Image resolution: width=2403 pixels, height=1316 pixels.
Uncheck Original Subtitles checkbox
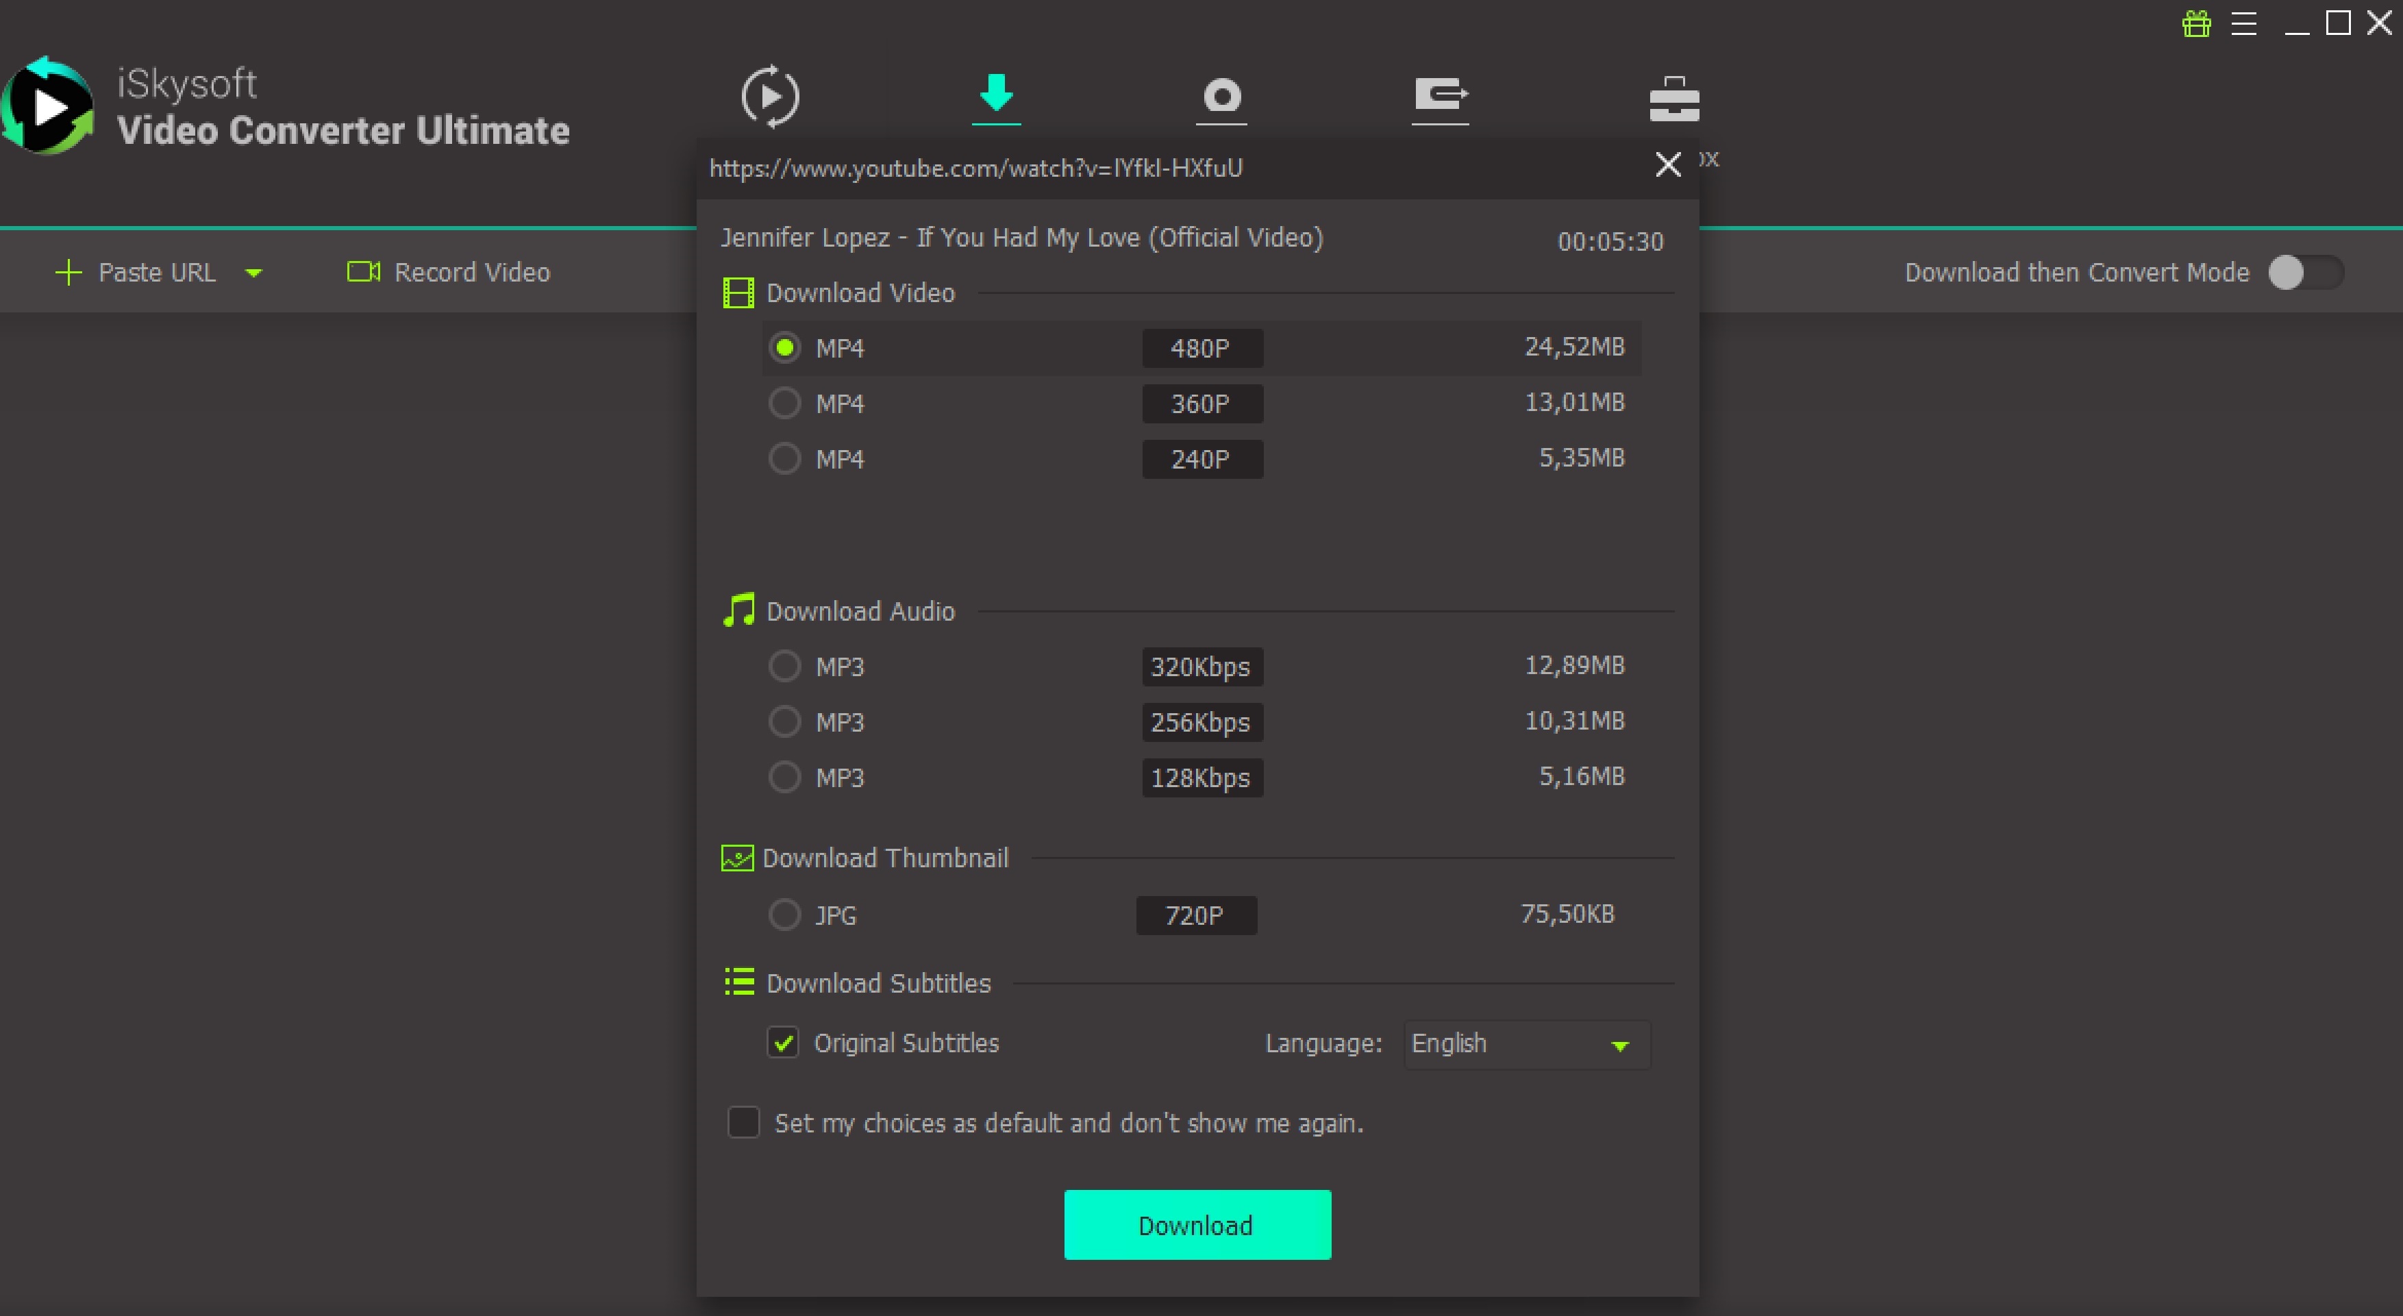pyautogui.click(x=784, y=1043)
